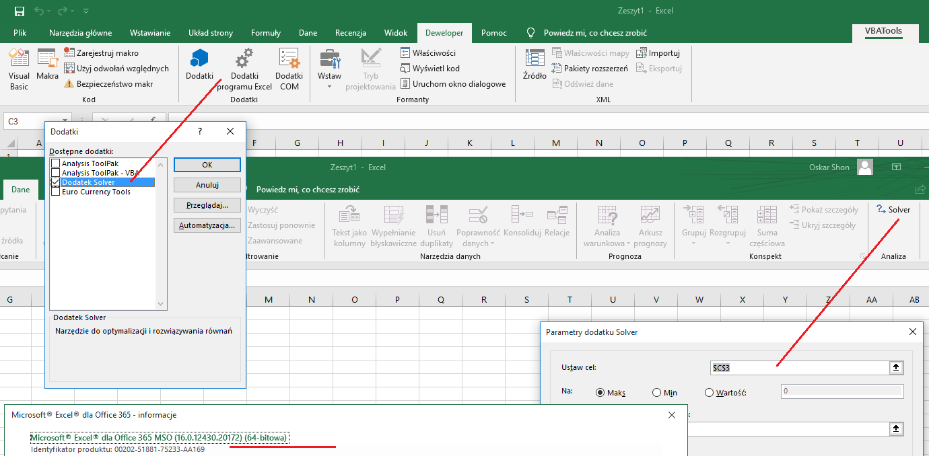Expand the Wstaw controls dropdown
The image size is (929, 456).
tap(330, 87)
